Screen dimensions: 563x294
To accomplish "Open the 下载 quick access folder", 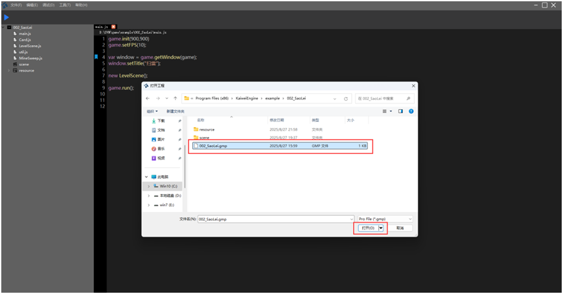I will (x=161, y=121).
